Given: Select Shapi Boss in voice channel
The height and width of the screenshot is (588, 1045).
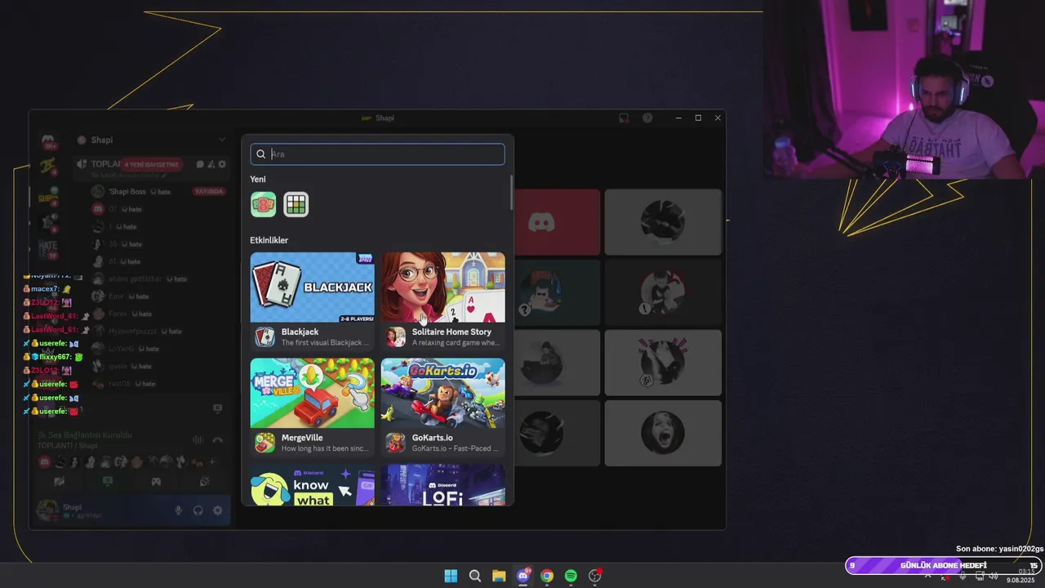Looking at the screenshot, I should pyautogui.click(x=129, y=191).
